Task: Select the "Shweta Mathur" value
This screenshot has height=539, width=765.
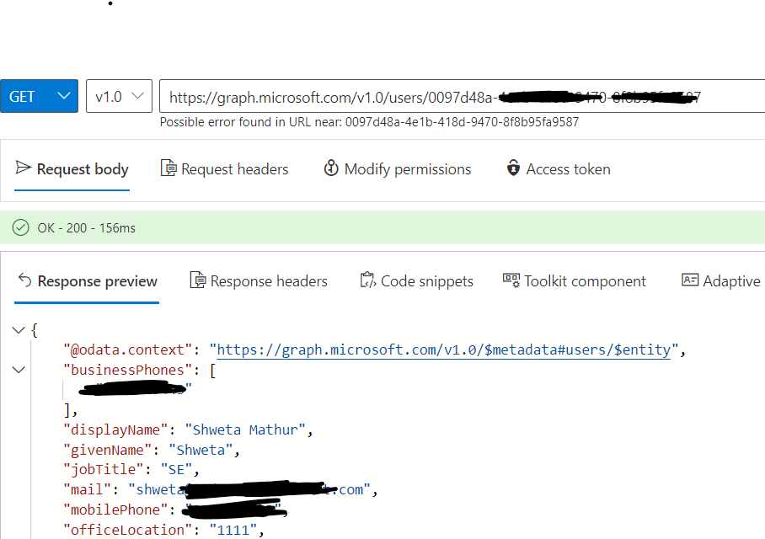Action: 245,430
